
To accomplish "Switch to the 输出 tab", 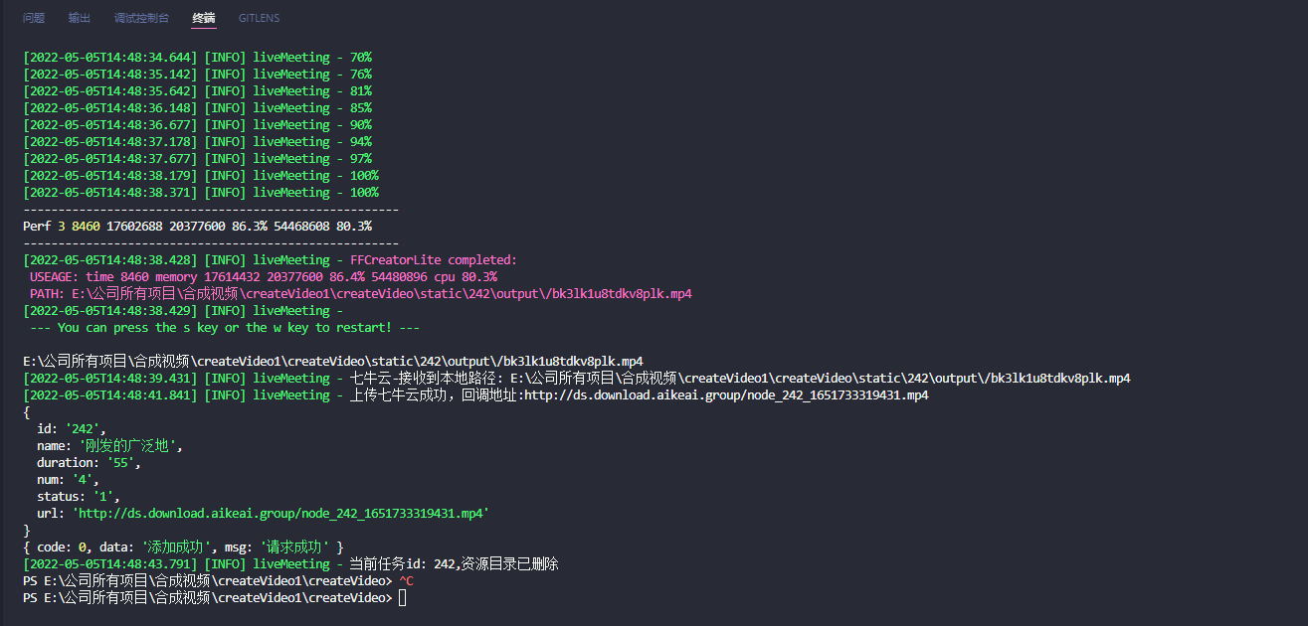I will 79,17.
